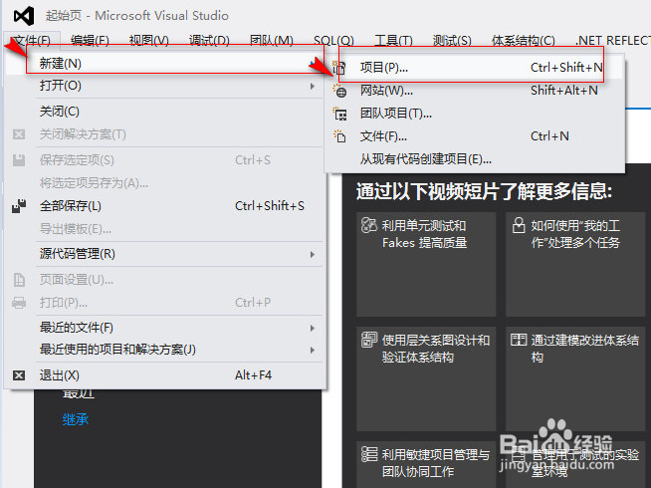Select 导出模板(E)... menu item
651x488 pixels.
tap(165, 229)
